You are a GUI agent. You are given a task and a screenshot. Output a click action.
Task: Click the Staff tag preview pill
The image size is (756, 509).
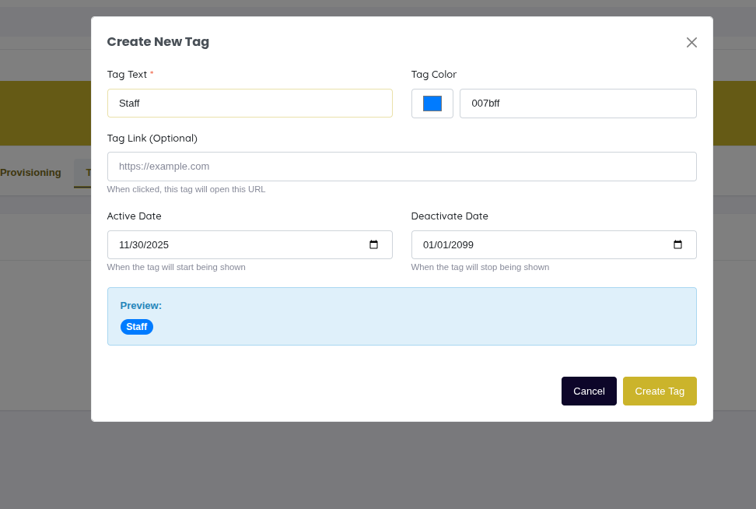click(137, 326)
